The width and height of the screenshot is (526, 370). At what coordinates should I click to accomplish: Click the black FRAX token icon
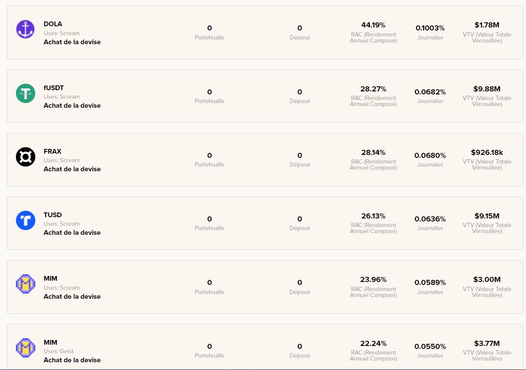tap(25, 157)
